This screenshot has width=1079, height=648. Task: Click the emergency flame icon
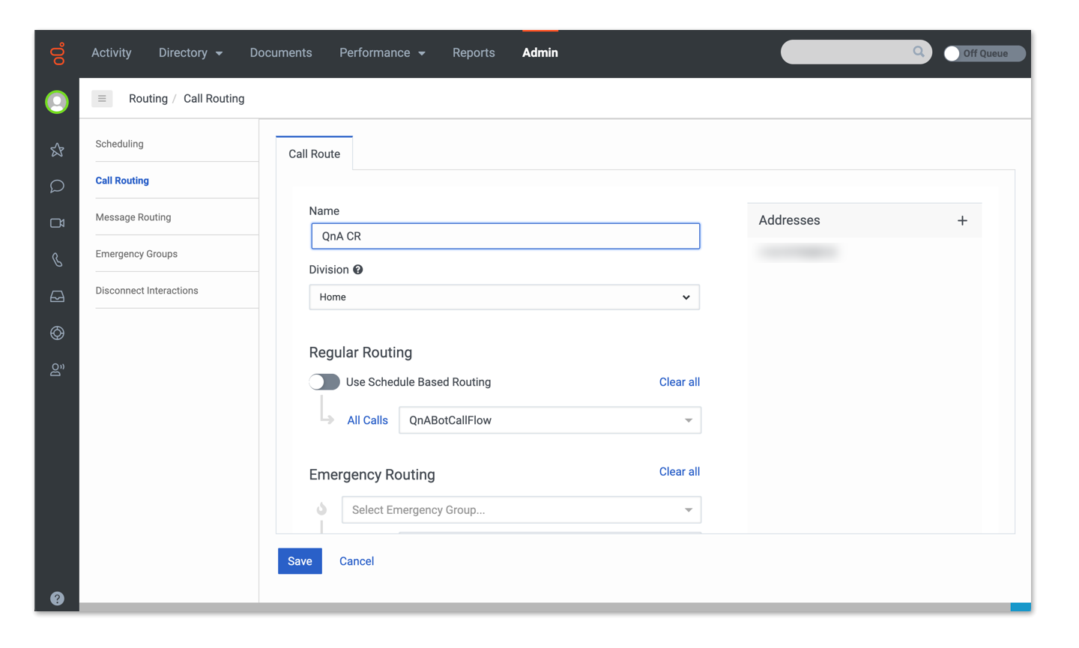click(321, 509)
